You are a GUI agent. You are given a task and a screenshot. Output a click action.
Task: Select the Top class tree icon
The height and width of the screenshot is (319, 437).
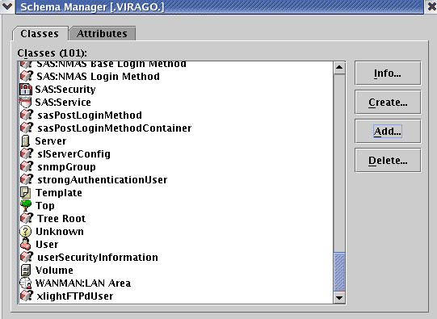(x=26, y=205)
